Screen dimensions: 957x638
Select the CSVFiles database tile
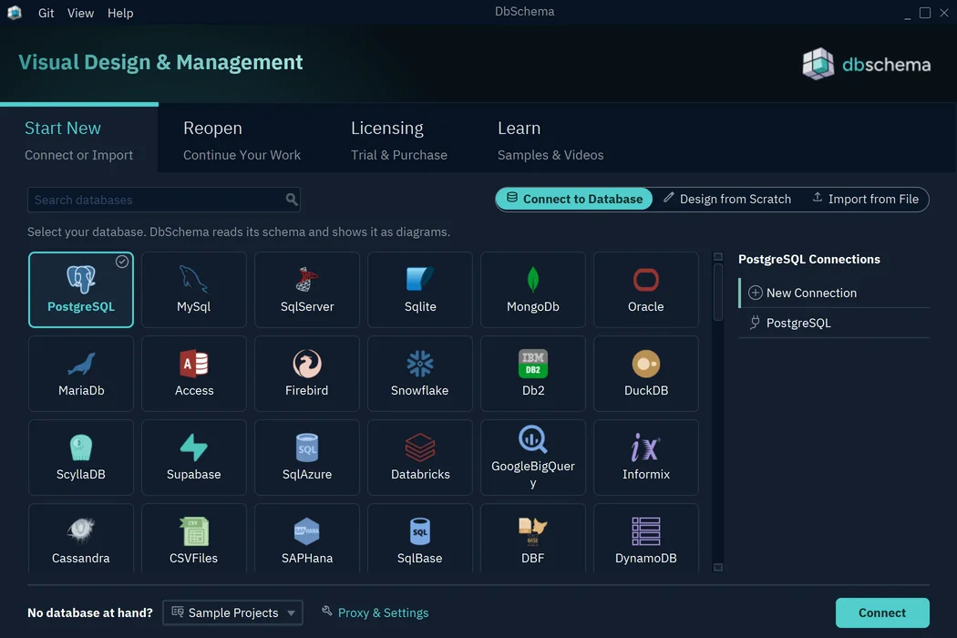(193, 538)
